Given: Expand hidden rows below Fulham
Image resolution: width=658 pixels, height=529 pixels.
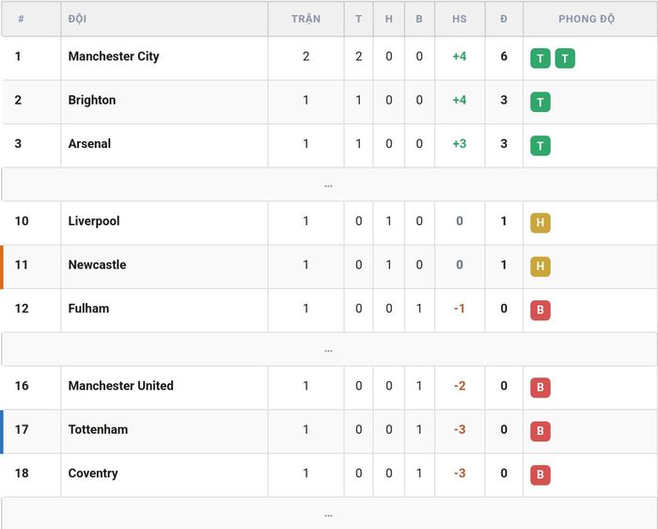Looking at the screenshot, I should point(329,349).
